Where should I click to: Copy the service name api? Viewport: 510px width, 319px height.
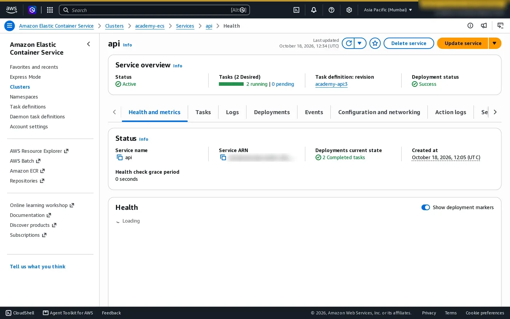click(120, 157)
